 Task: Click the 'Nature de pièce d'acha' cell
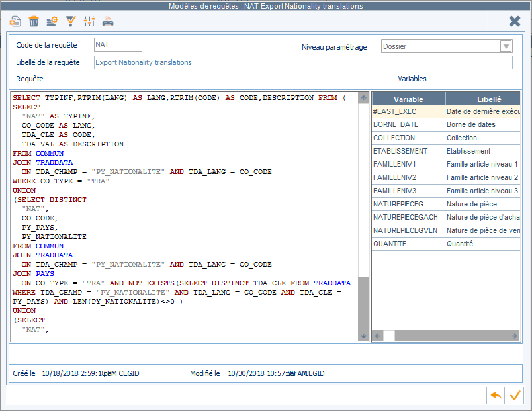click(x=483, y=218)
